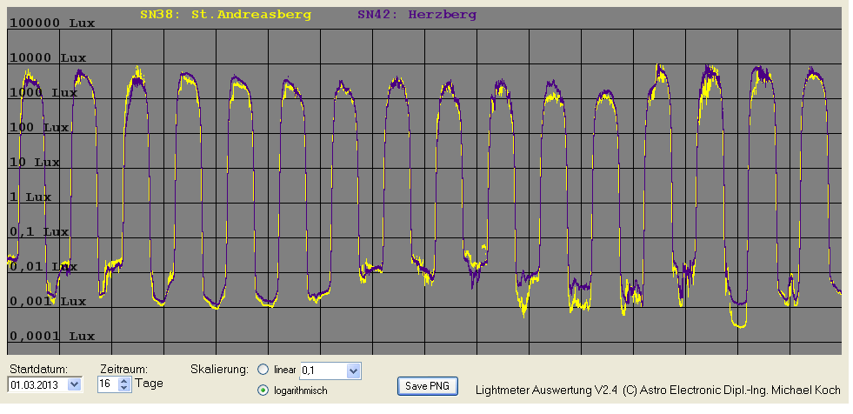Click the 10 Lux axis label
Screen dimensions: 853x414
pos(35,163)
